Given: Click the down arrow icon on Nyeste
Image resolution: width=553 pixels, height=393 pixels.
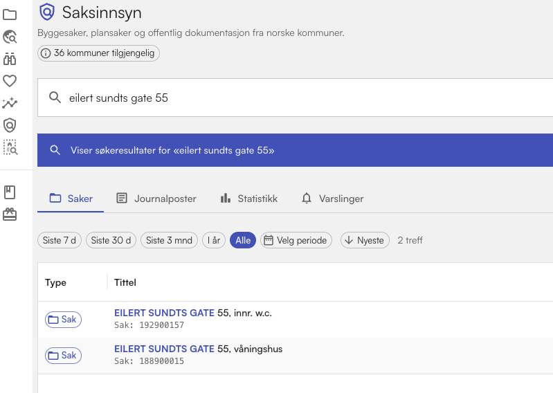Looking at the screenshot, I should click(349, 240).
